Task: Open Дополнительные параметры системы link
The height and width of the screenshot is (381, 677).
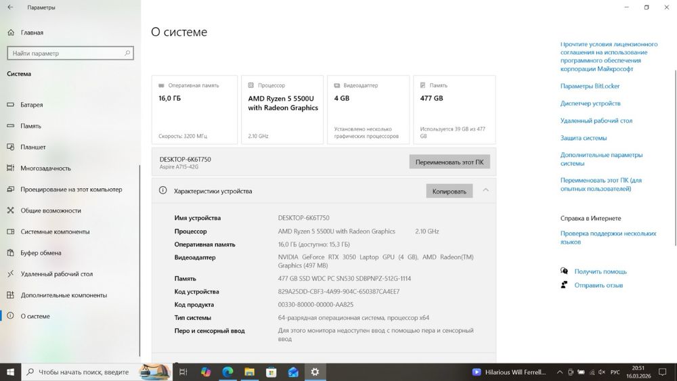Action: (601, 159)
